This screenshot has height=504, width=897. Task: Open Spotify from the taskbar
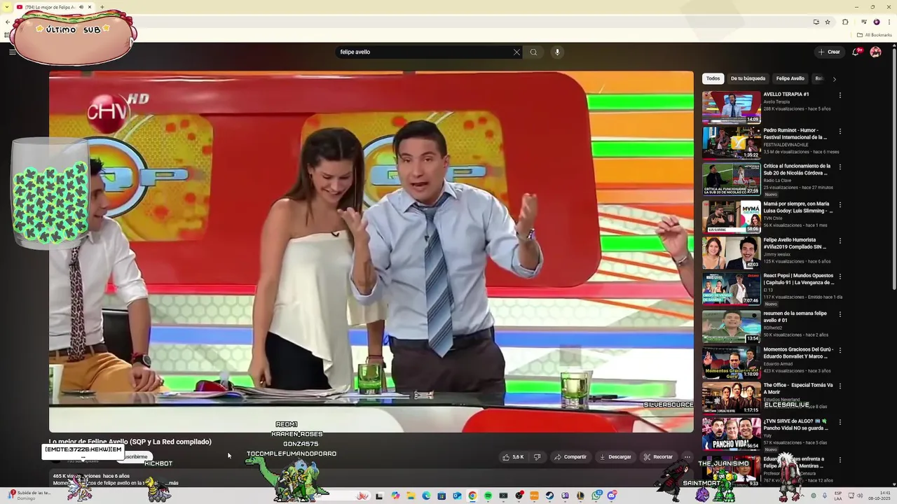(488, 496)
